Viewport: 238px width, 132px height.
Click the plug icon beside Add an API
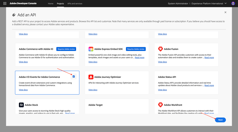[x=14, y=15]
